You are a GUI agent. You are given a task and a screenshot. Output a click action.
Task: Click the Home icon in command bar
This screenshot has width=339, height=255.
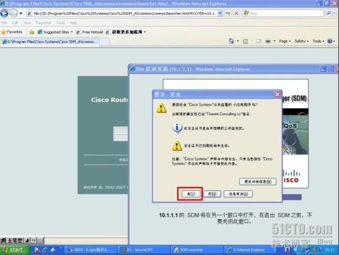[x=231, y=41]
